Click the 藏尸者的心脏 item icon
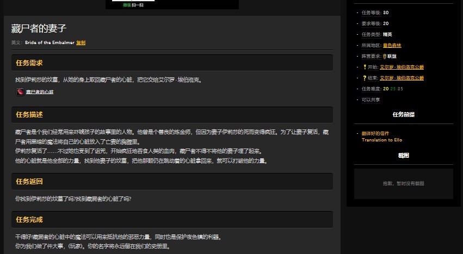This screenshot has height=254, width=463. (x=20, y=92)
